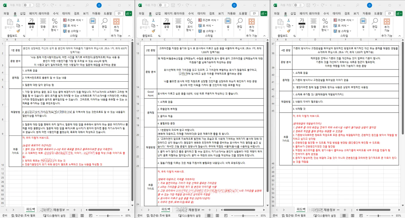Viewport: 405px width, 218px height.
Task: Switch to Normal view in the left window's status bar
Action: click(x=74, y=215)
